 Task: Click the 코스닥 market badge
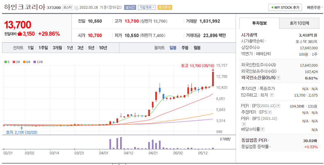(x=67, y=8)
